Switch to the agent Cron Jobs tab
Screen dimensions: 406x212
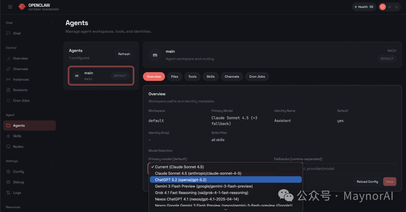coord(257,77)
